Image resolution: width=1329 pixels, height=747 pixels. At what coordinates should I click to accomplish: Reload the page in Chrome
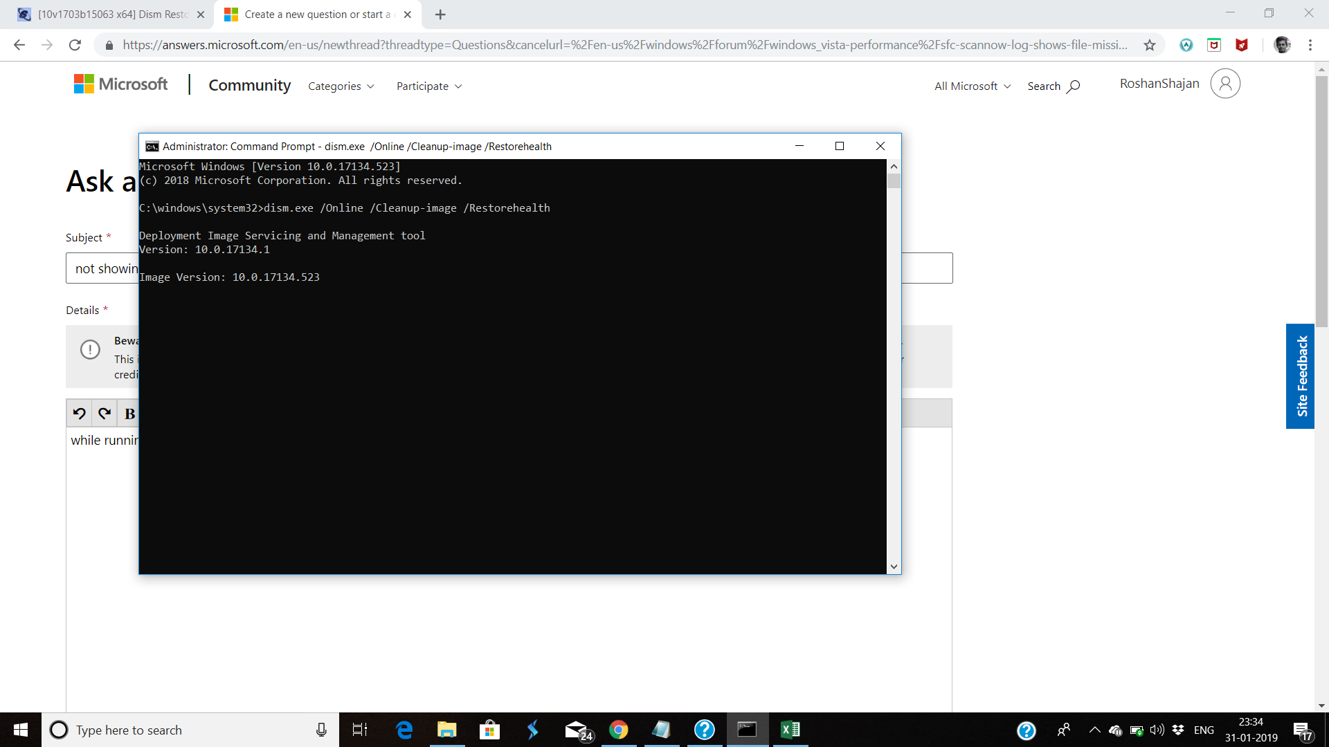click(75, 45)
